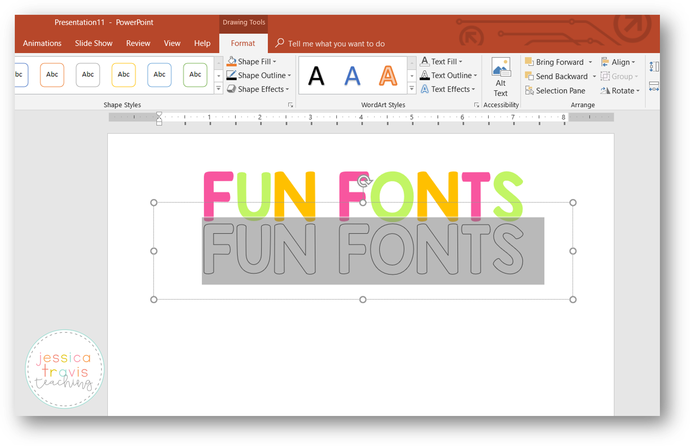
Task: Go to next row in Shape Styles gallery
Action: [218, 75]
